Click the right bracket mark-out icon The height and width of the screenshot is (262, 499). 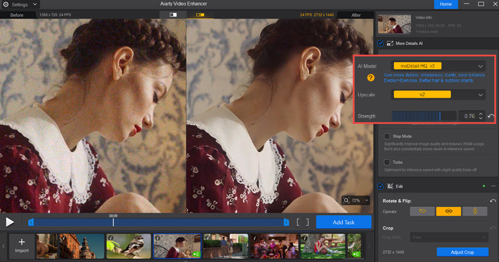pyautogui.click(x=308, y=222)
